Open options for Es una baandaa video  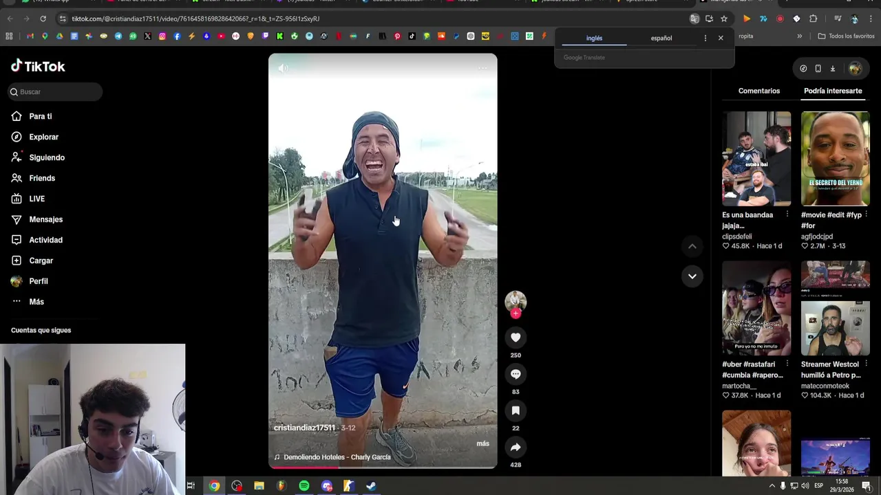pos(787,214)
